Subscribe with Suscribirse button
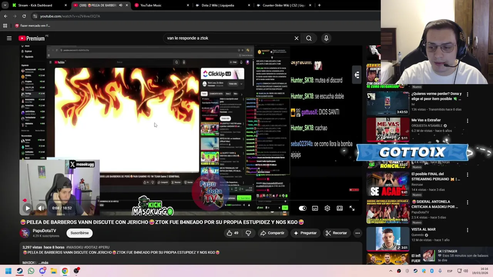This screenshot has height=277, width=493. (x=80, y=233)
